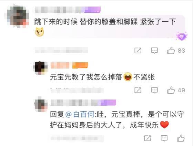193x146 pixels.
Task: Share the 元宝先教了我怎么掉落 reply
Action: pos(138,90)
